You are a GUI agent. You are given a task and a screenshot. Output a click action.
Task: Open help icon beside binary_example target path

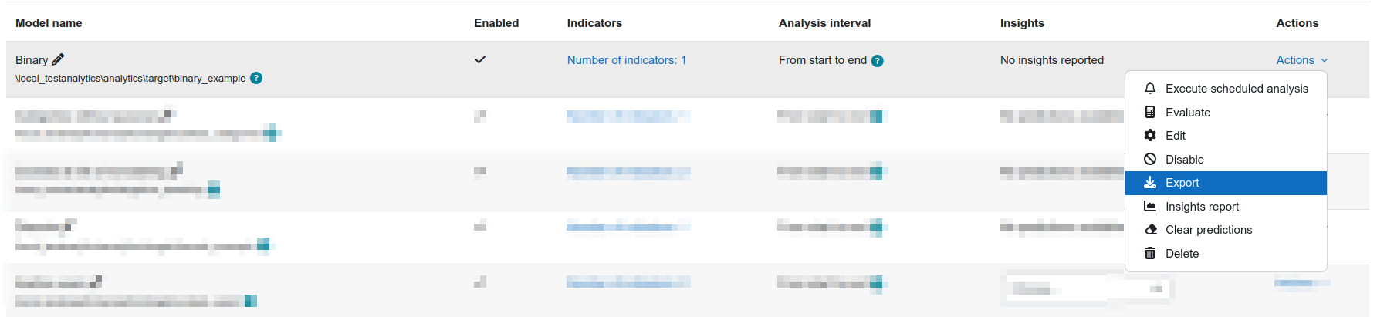click(256, 78)
